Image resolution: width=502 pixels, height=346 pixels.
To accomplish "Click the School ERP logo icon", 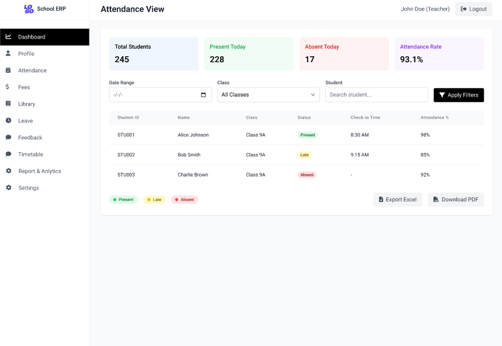I will coord(28,9).
